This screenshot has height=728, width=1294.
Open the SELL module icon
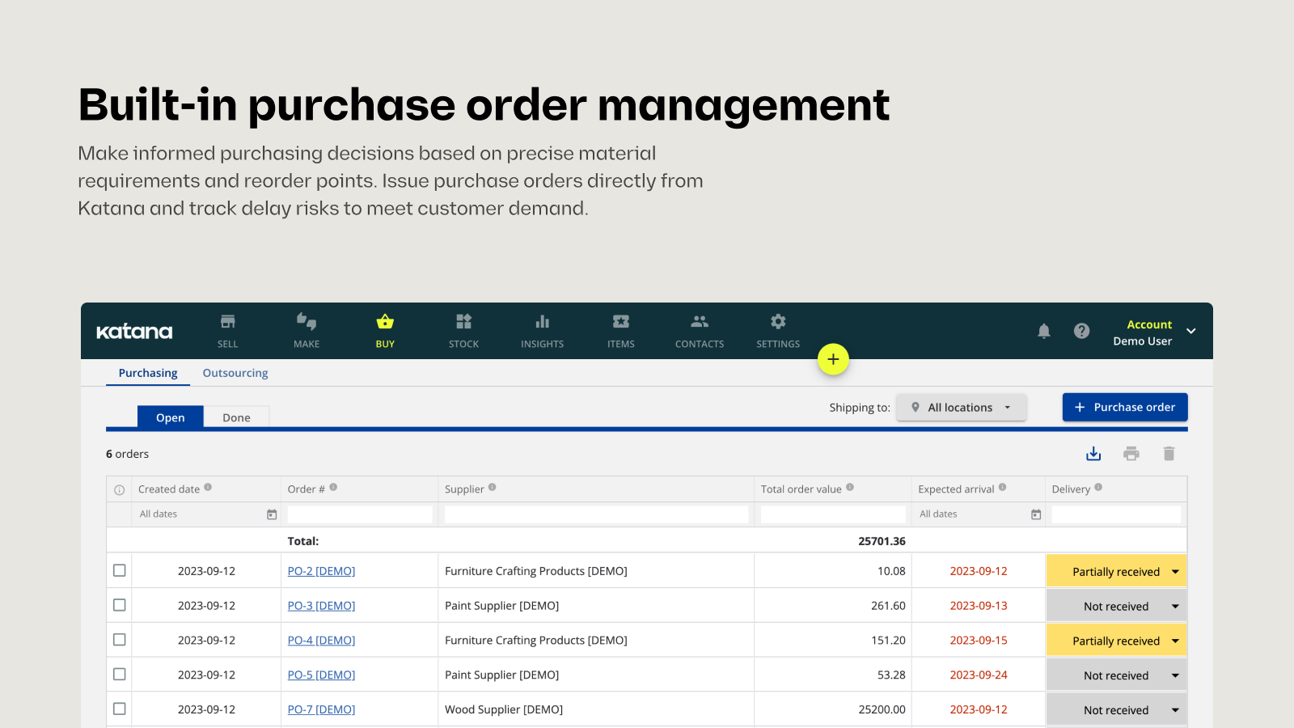tap(227, 320)
